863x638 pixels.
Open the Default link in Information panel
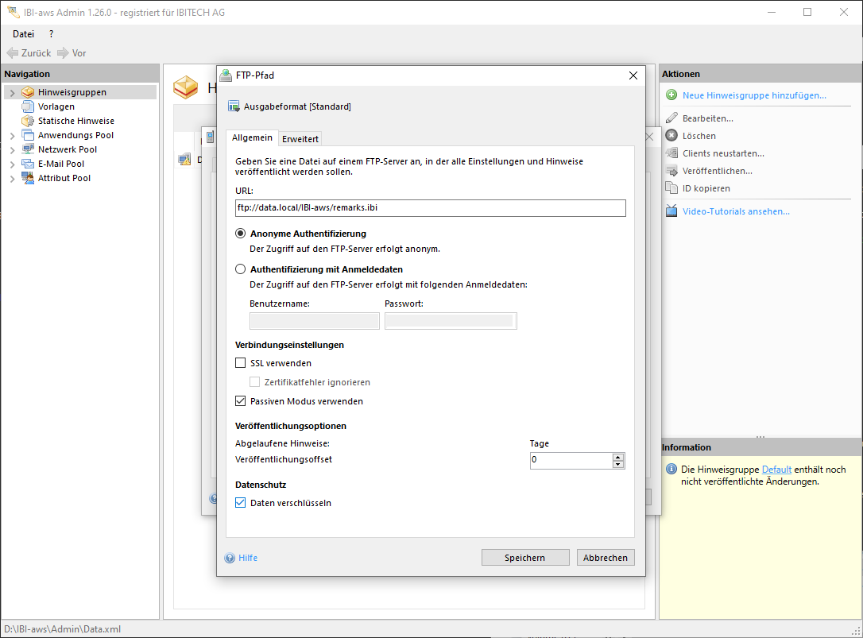776,470
